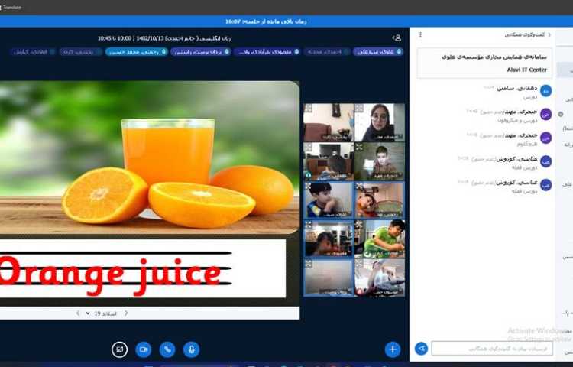The height and width of the screenshot is (367, 573).
Task: Click avatar beside message دوربین و میکروفون
Action: point(545,114)
